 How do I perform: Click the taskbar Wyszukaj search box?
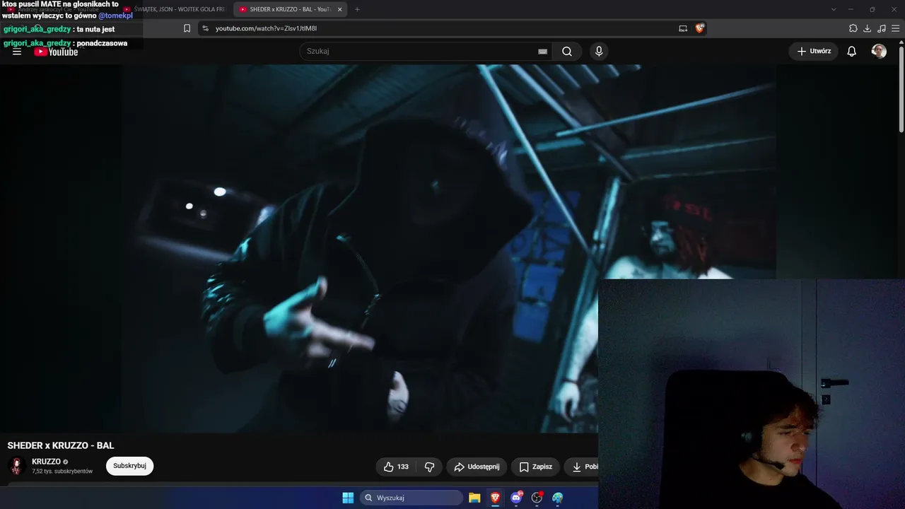[x=411, y=498]
